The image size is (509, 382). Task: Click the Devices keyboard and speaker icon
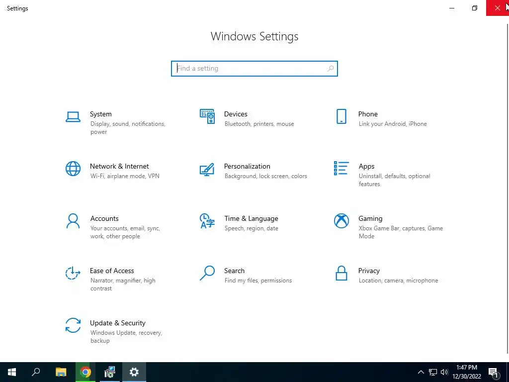click(x=207, y=116)
